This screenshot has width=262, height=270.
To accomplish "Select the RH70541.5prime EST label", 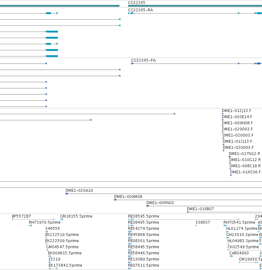I will coord(239,222).
